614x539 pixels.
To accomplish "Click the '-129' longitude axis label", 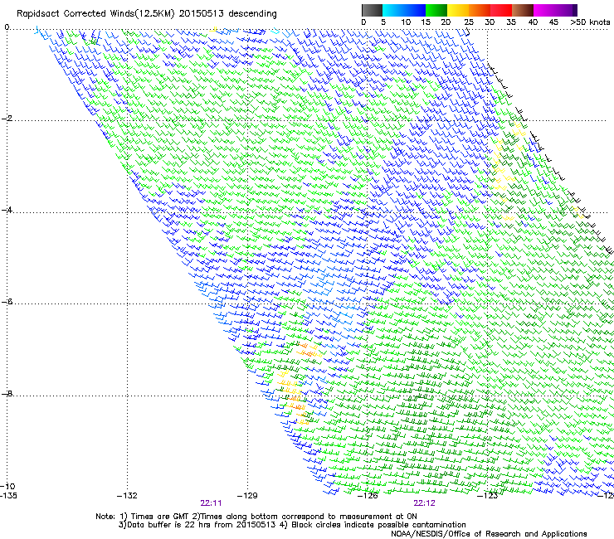I will tap(247, 496).
